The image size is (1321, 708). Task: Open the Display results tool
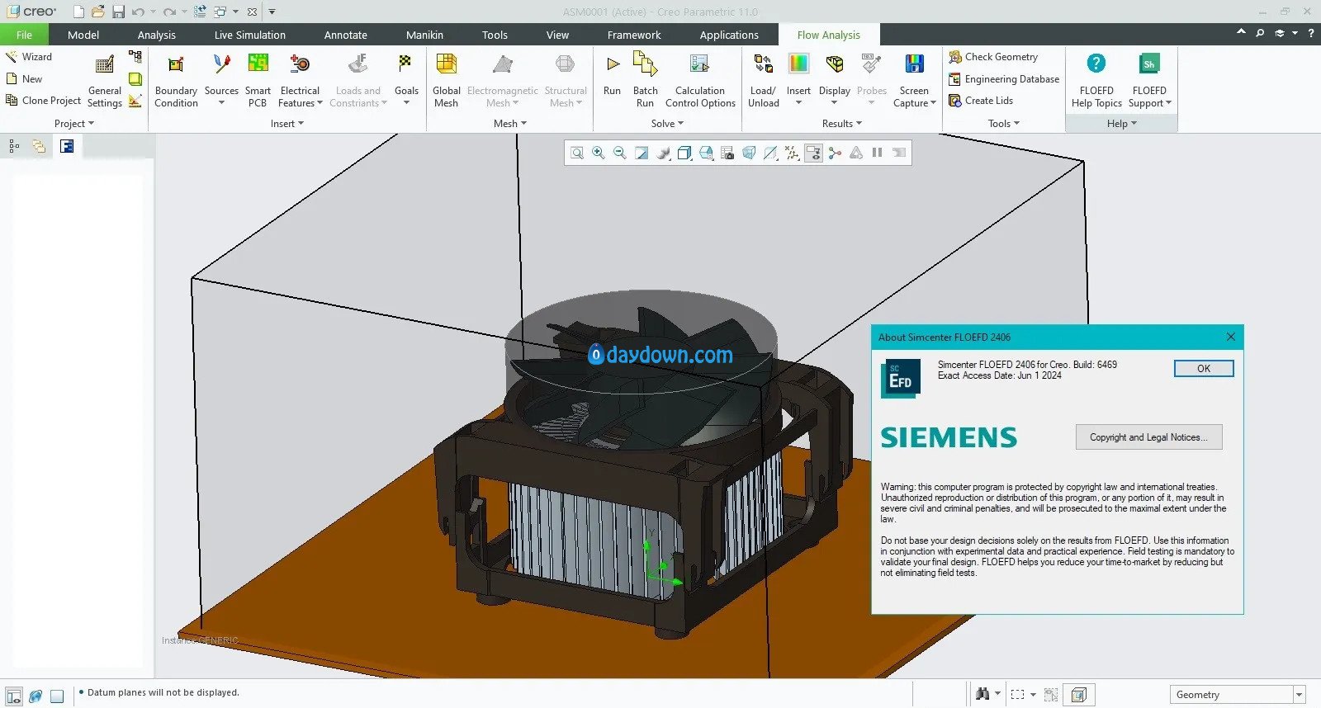(835, 81)
